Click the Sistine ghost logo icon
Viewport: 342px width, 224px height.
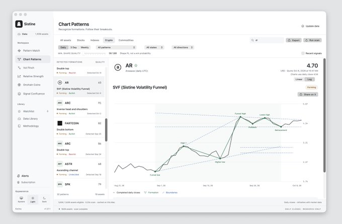click(x=19, y=24)
